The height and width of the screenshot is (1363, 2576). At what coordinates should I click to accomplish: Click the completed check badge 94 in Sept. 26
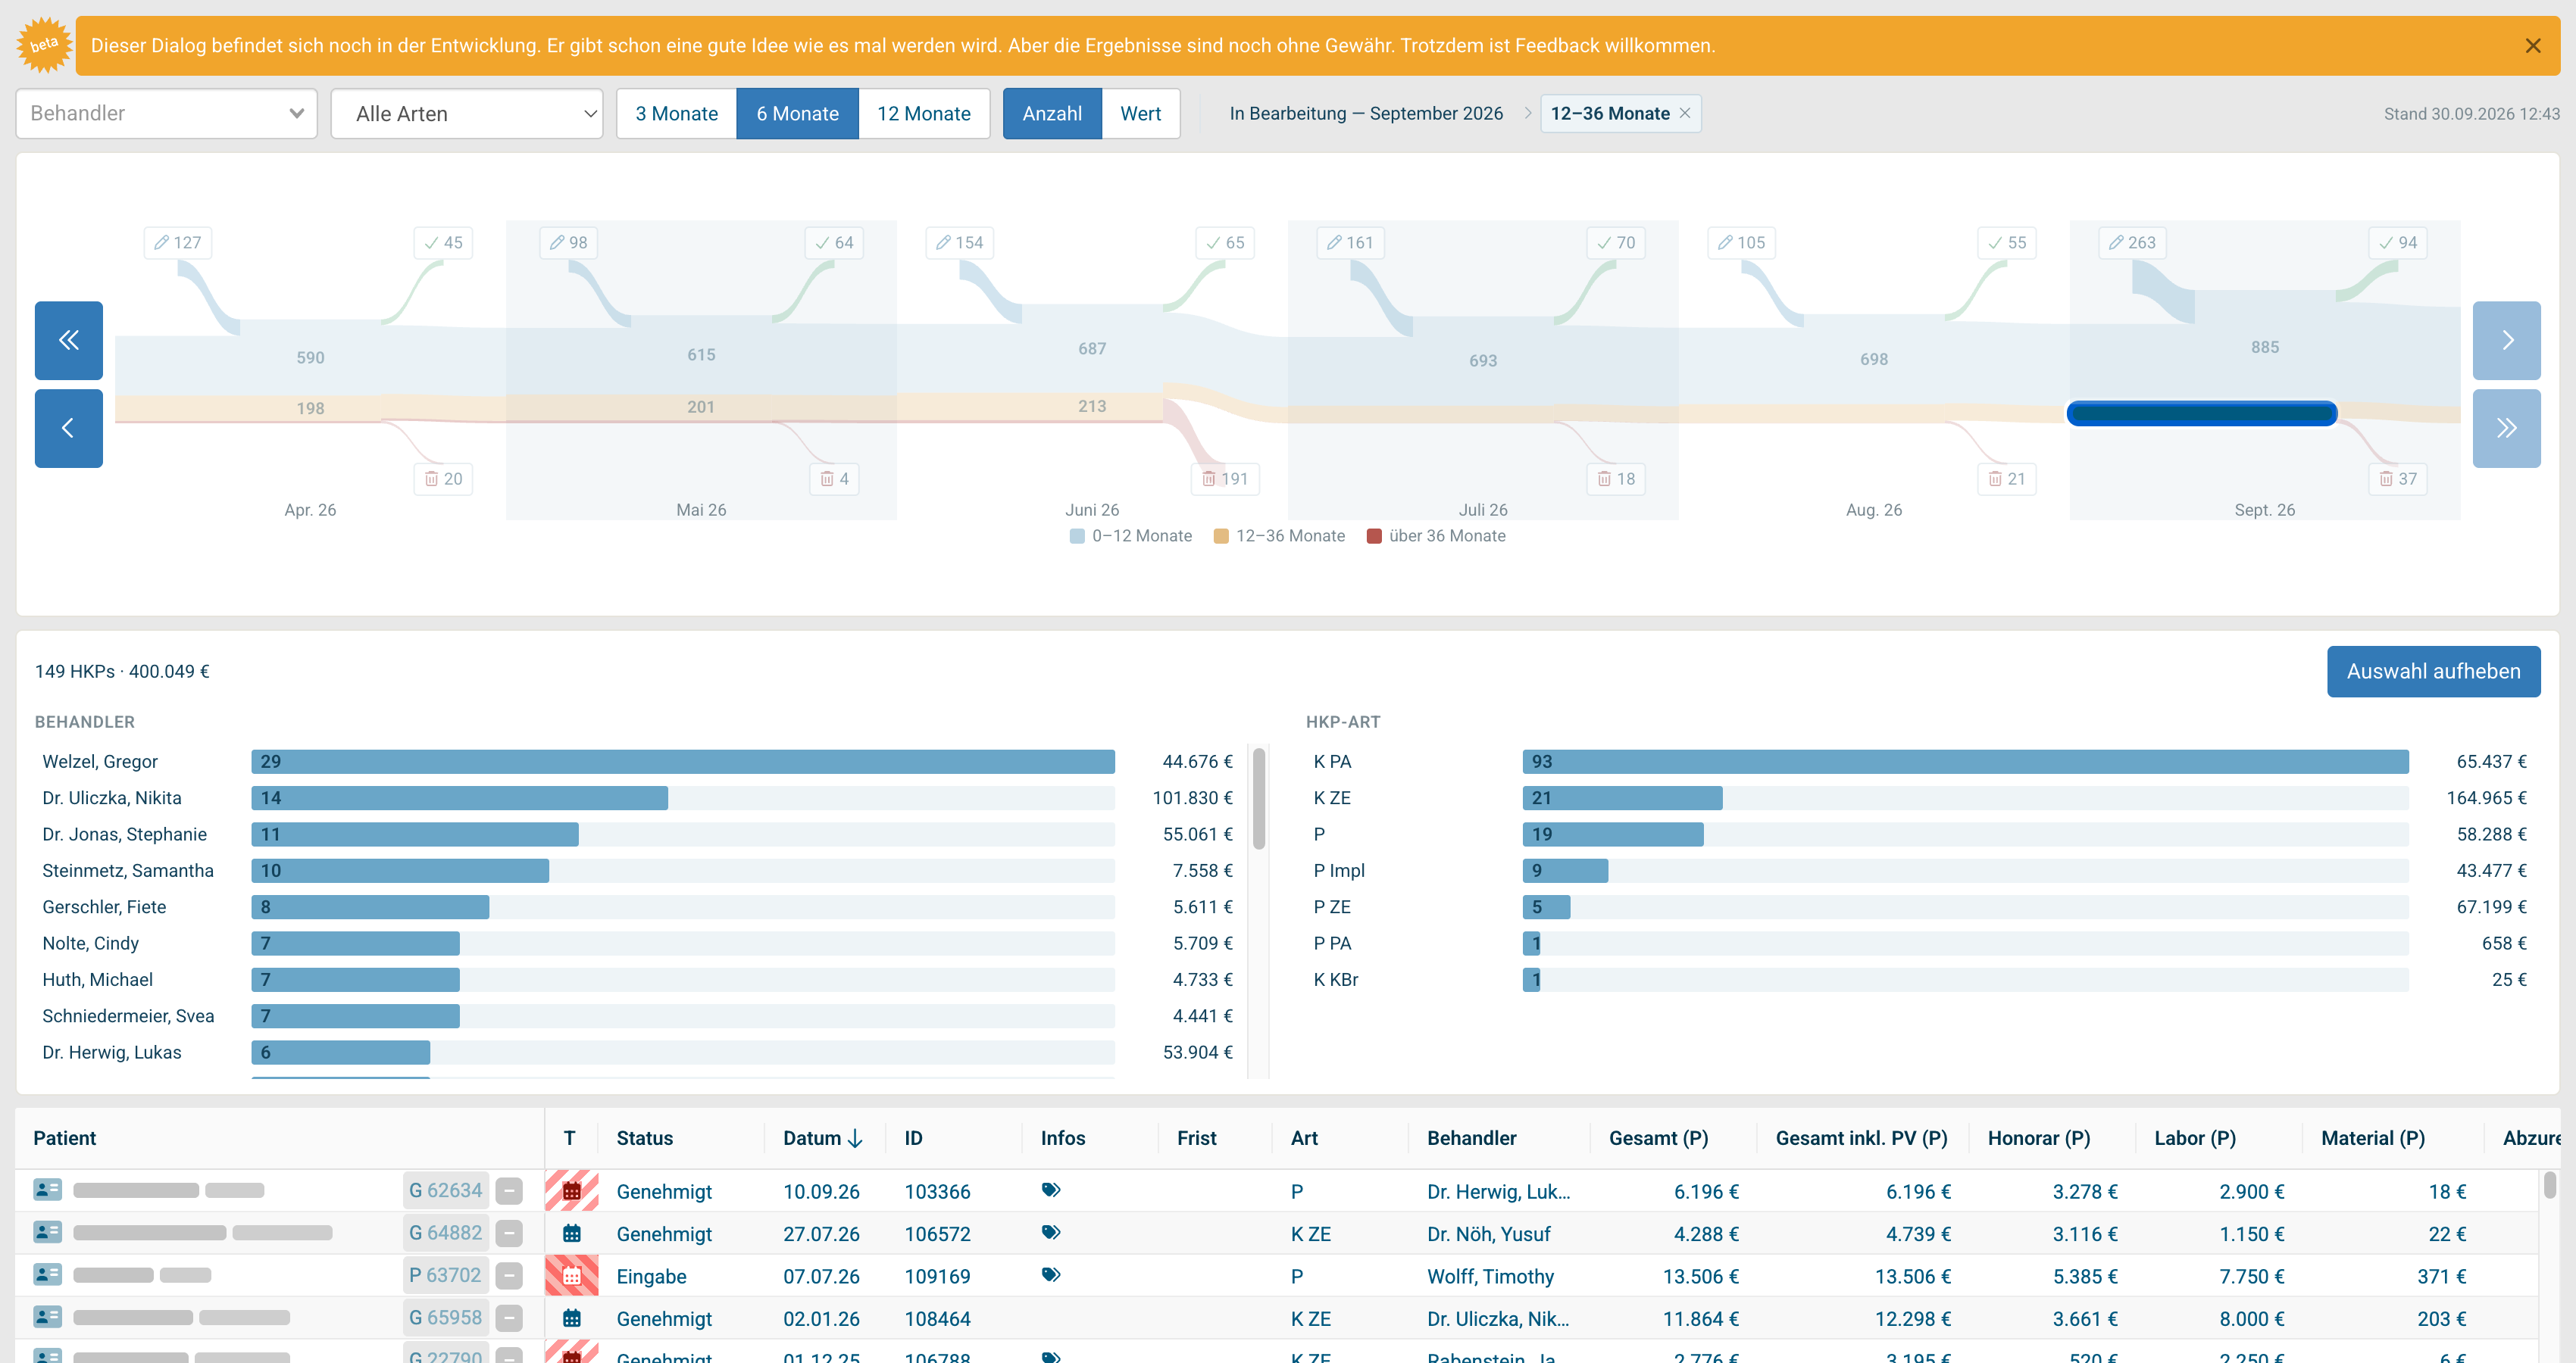[2398, 243]
